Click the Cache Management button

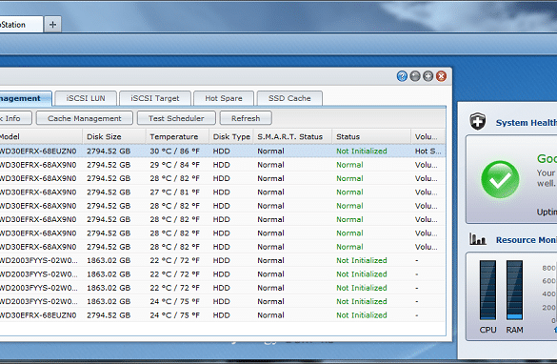pyautogui.click(x=85, y=118)
